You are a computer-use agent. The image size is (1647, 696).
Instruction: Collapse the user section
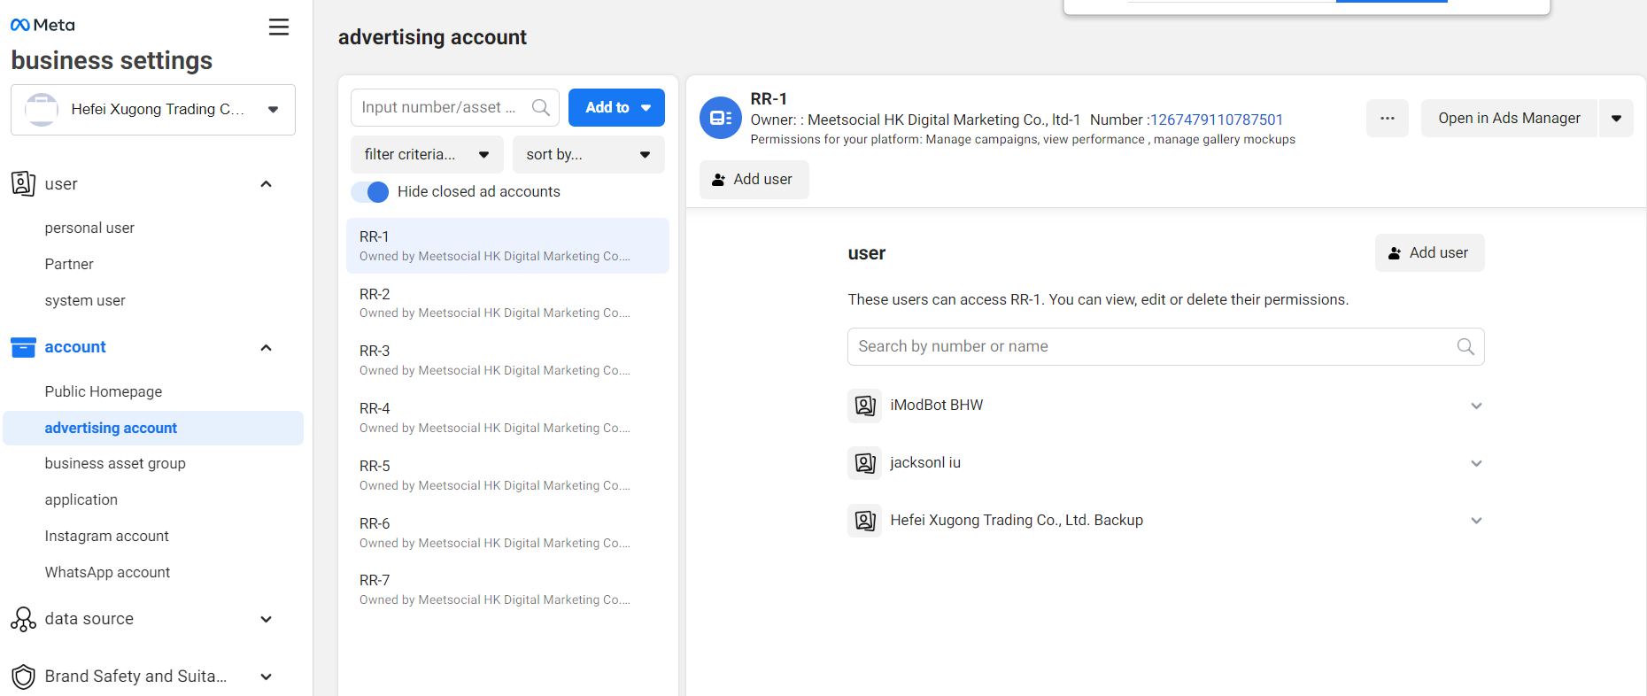coord(266,183)
